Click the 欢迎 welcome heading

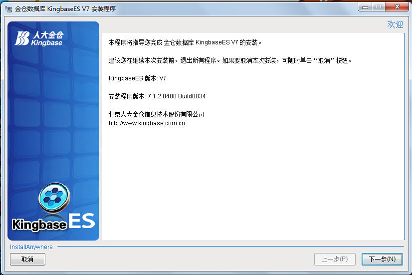click(x=395, y=25)
